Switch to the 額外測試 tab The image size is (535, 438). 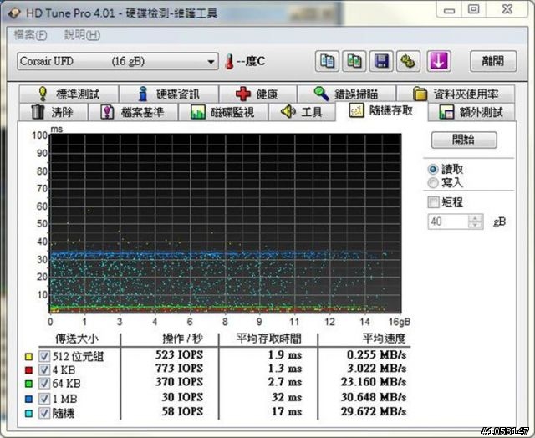(471, 112)
